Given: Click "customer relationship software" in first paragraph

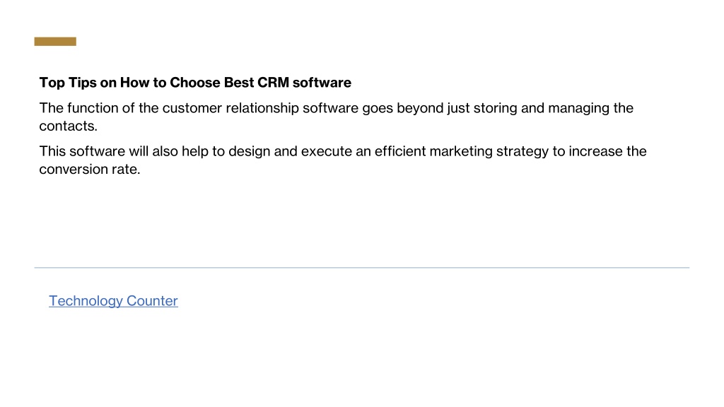Looking at the screenshot, I should coord(260,108).
